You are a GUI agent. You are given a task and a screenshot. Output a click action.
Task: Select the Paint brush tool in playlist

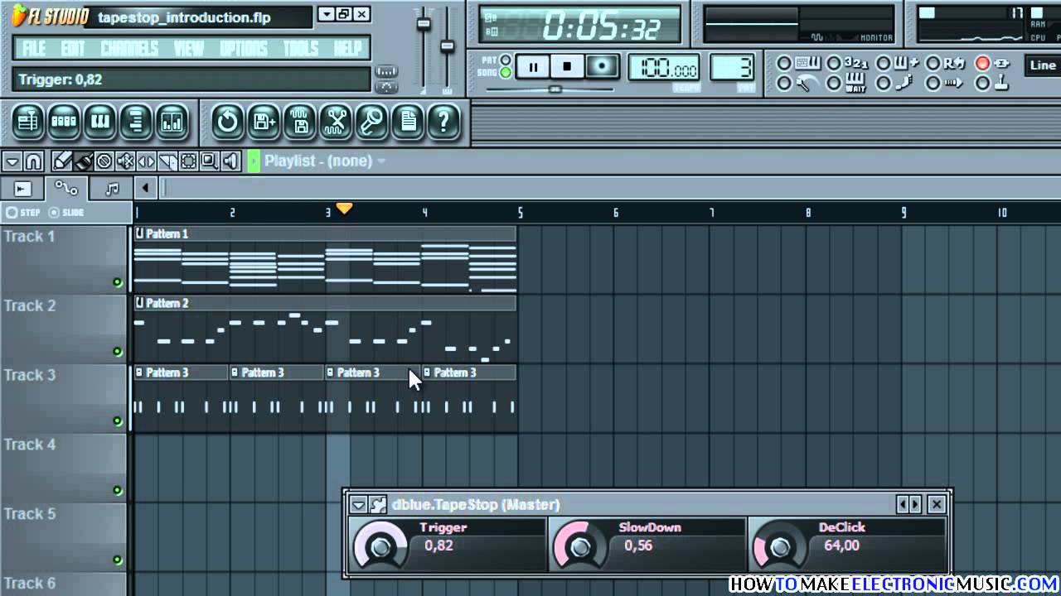(83, 161)
